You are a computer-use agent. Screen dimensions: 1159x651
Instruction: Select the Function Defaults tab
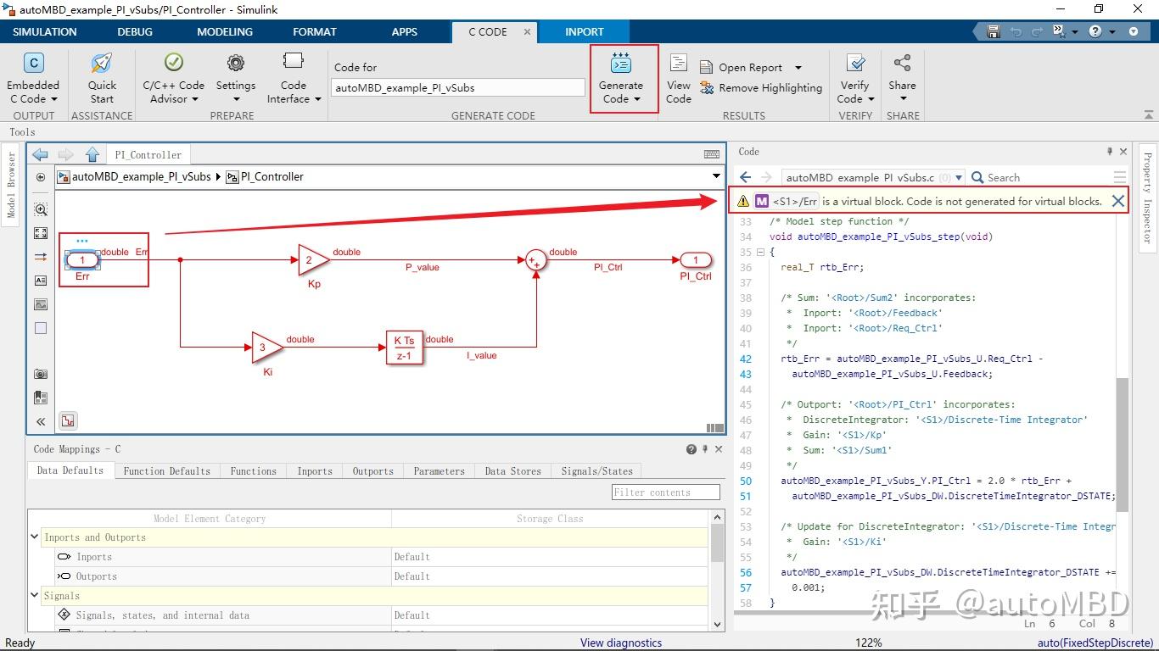(x=166, y=471)
